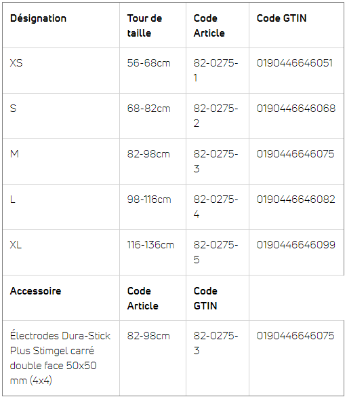This screenshot has width=347, height=399.
Task: Select GTIN code 0190446646068
Action: pos(296,109)
